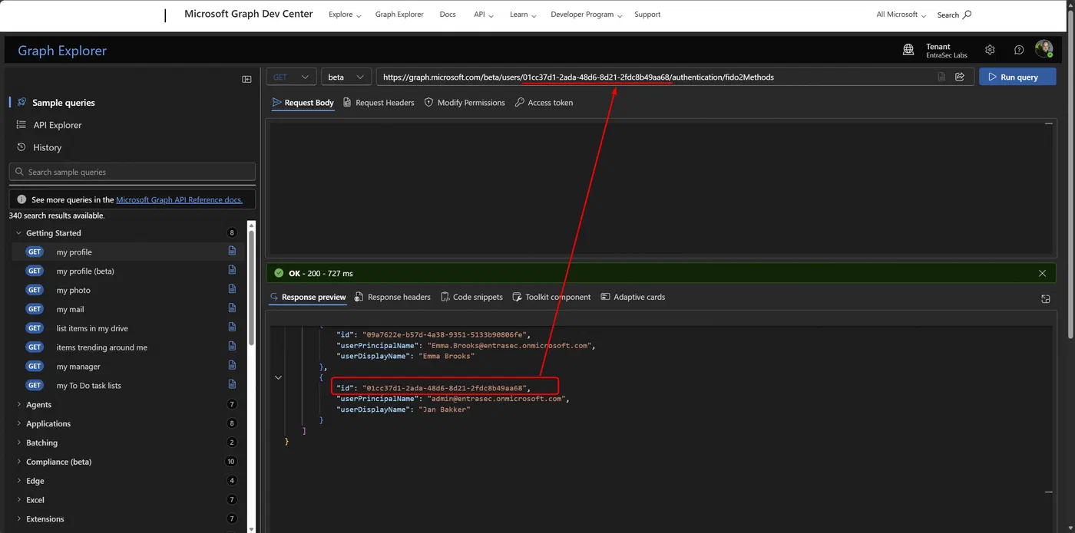Open docs icon for my To Do task lists
This screenshot has height=533, width=1075.
tap(232, 385)
